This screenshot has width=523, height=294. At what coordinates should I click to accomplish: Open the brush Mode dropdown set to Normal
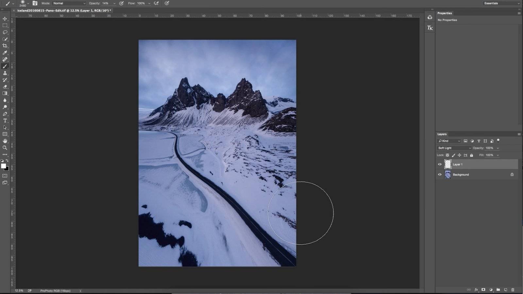point(69,3)
